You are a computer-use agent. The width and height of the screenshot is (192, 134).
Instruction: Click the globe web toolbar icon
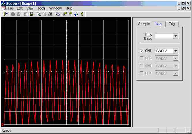point(76,14)
